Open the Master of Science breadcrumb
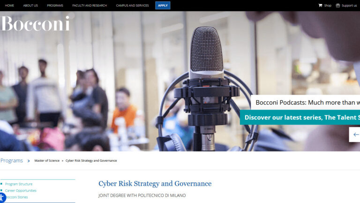This screenshot has width=360, height=203. click(47, 161)
